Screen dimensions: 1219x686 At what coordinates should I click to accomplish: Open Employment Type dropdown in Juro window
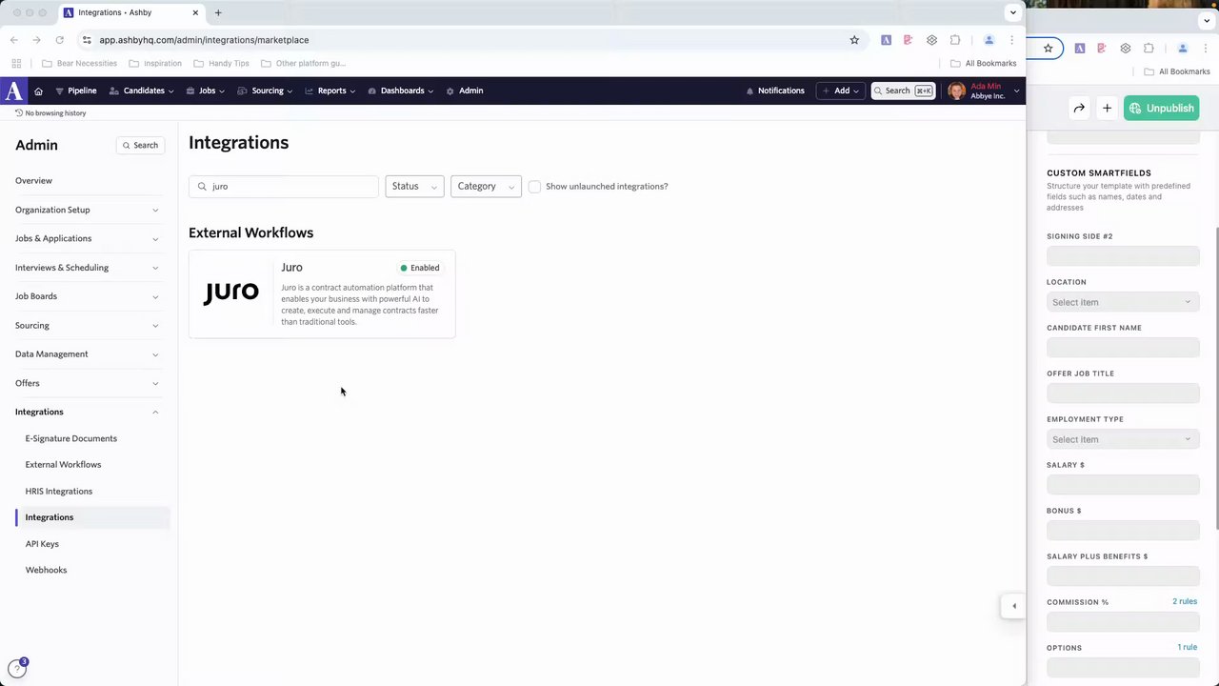click(1123, 439)
